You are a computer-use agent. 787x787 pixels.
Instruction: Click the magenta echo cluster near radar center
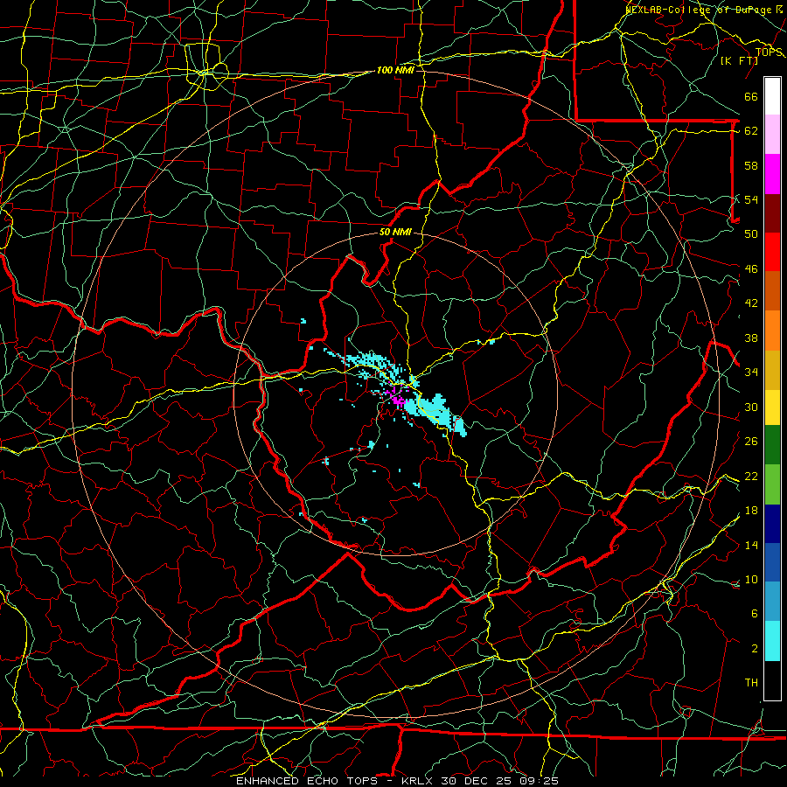pyautogui.click(x=398, y=400)
